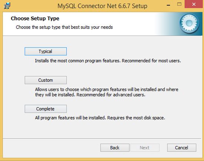This screenshot has width=204, height=161.
Task: Choose the Custom setup type
Action: coord(46,80)
